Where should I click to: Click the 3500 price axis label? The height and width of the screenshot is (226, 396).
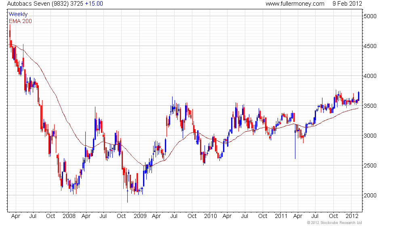[x=370, y=106]
